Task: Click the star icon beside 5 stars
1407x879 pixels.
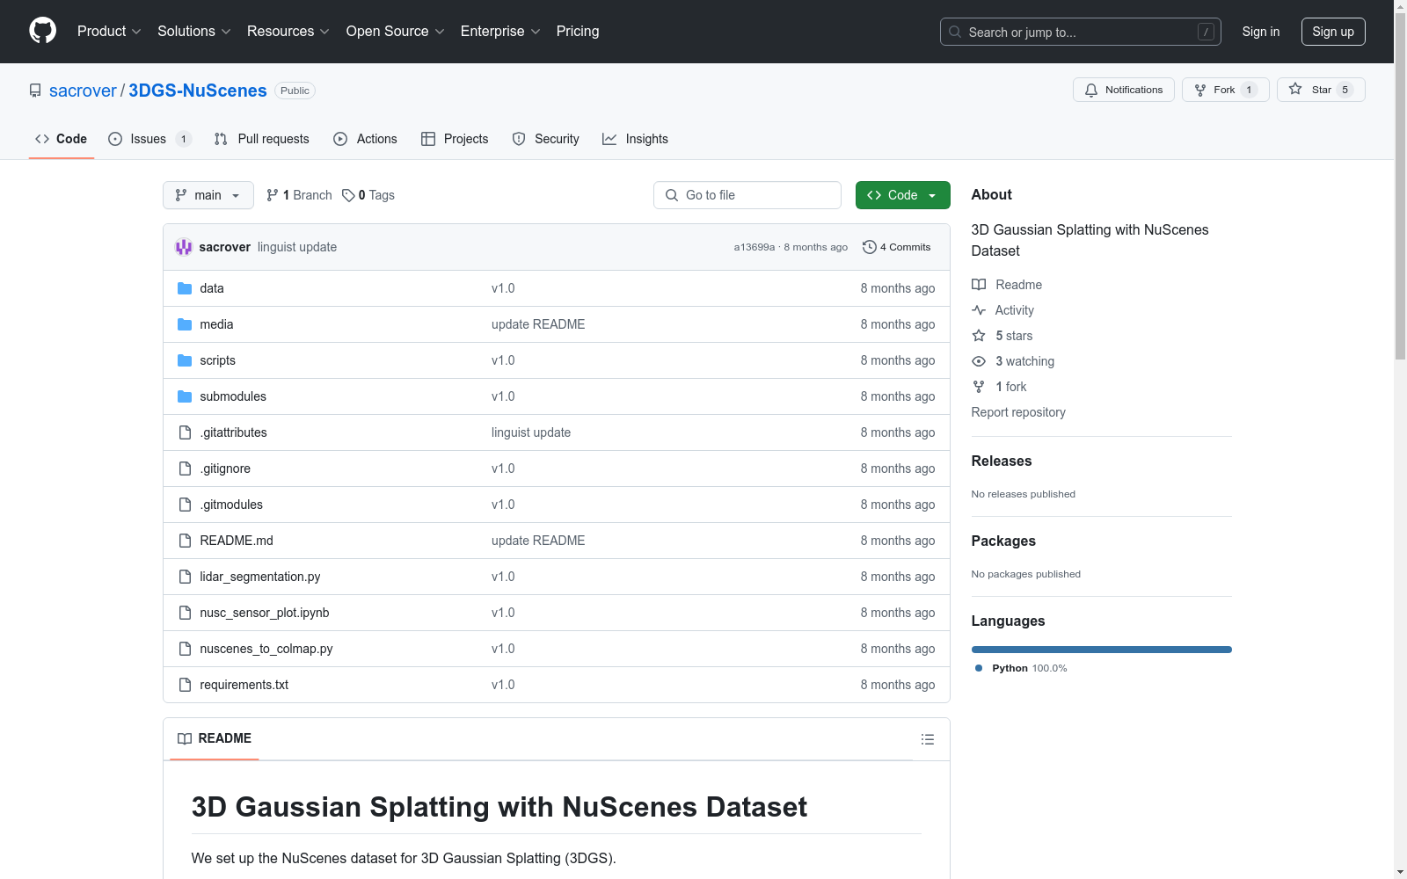Action: coord(979,336)
